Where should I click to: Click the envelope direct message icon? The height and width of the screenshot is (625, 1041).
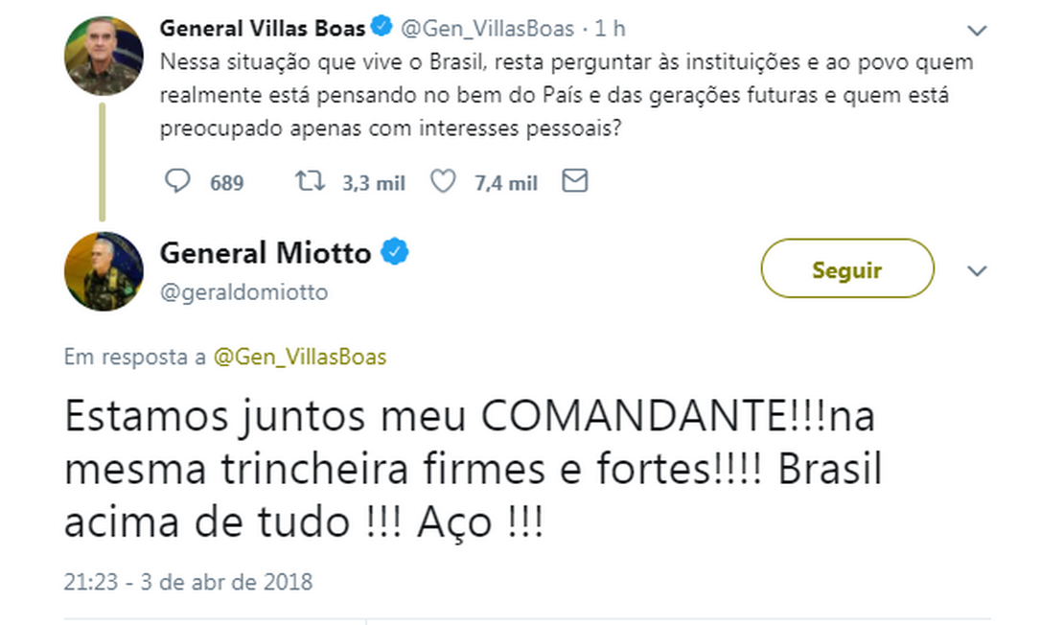click(574, 182)
